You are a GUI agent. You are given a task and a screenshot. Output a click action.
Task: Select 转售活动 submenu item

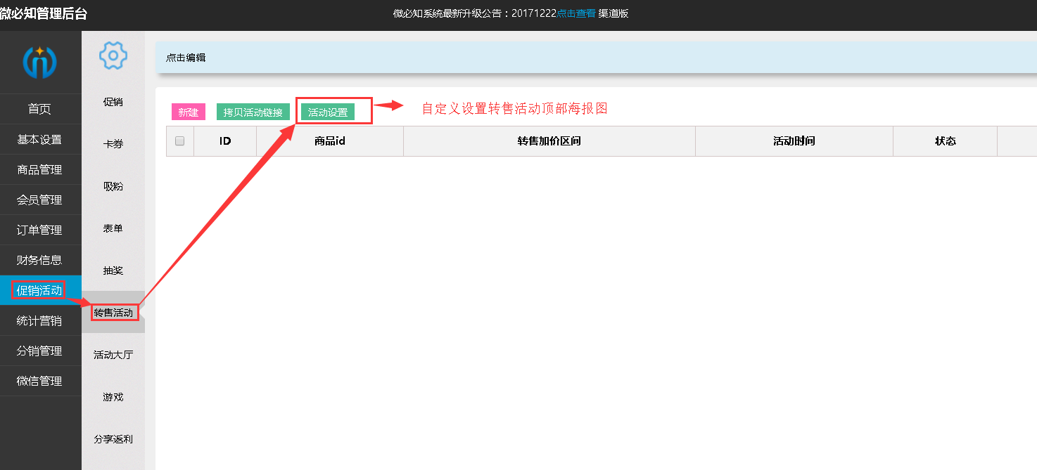tap(113, 313)
